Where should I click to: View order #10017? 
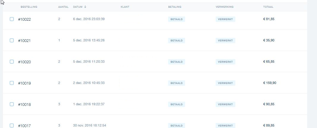pyautogui.click(x=24, y=126)
